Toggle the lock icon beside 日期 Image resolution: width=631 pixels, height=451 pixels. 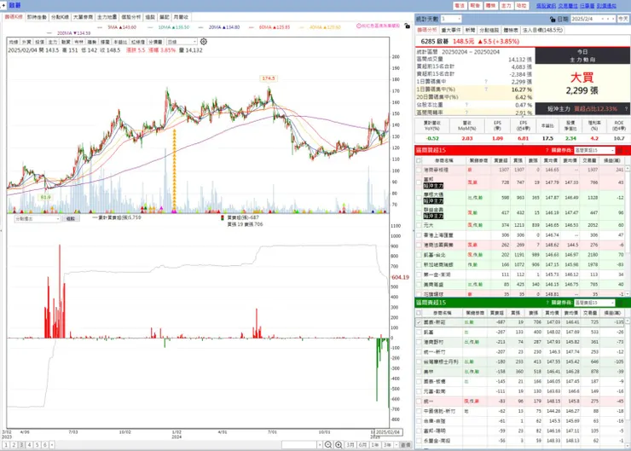pyautogui.click(x=553, y=19)
